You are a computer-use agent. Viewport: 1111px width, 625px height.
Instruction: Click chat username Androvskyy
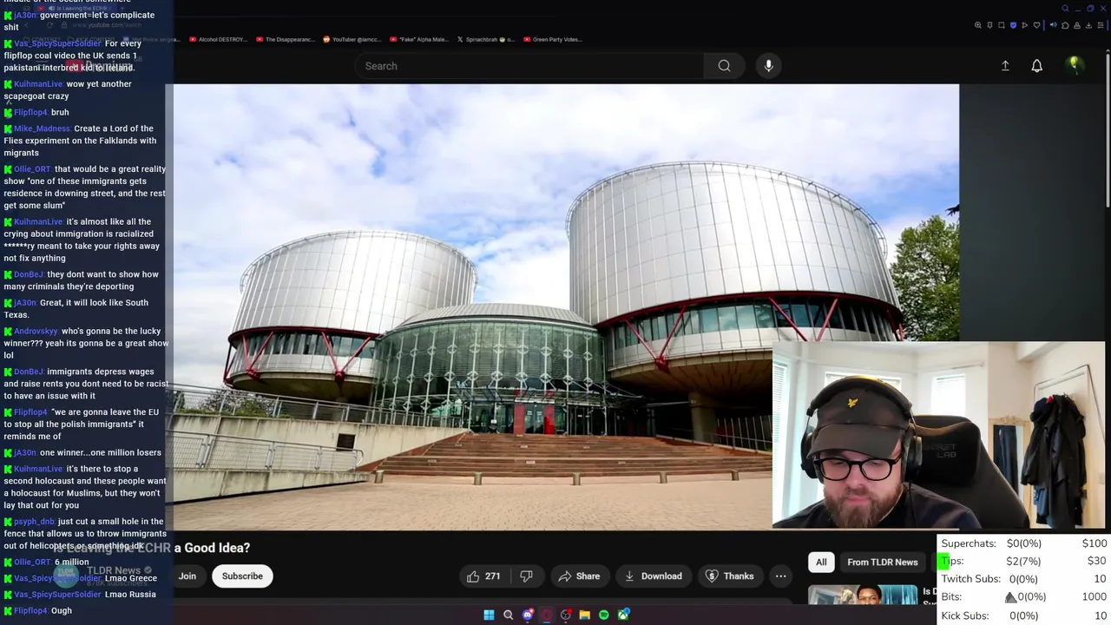click(x=36, y=331)
